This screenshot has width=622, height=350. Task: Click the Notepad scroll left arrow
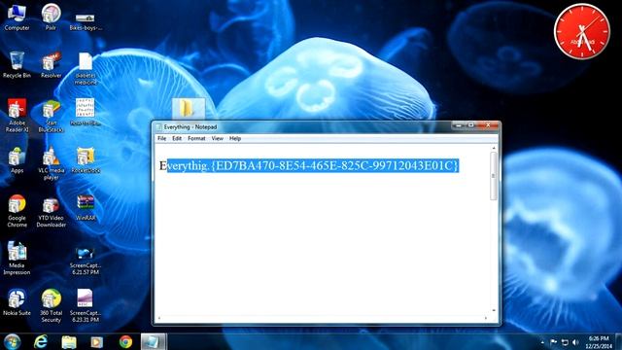(159, 318)
